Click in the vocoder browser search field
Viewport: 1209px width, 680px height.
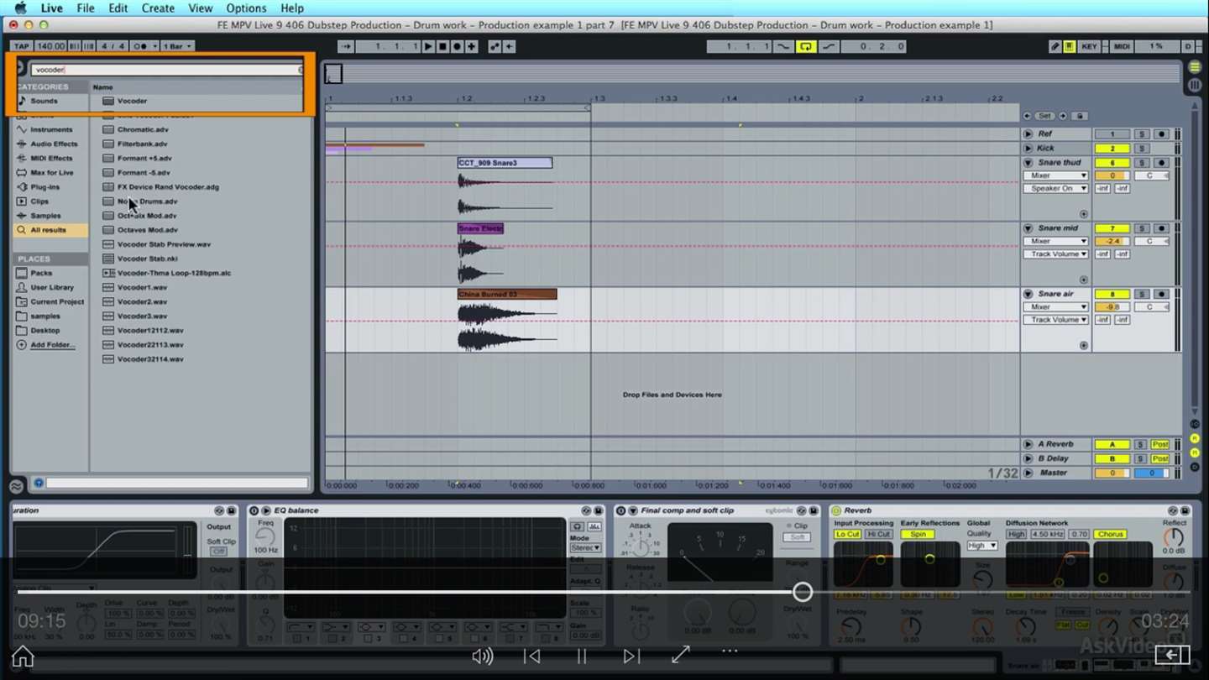166,70
